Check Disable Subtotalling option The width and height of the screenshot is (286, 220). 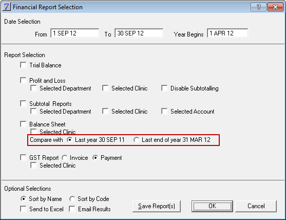click(164, 88)
